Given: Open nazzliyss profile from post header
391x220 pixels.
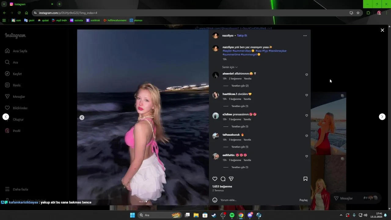Looking at the screenshot, I should [228, 35].
